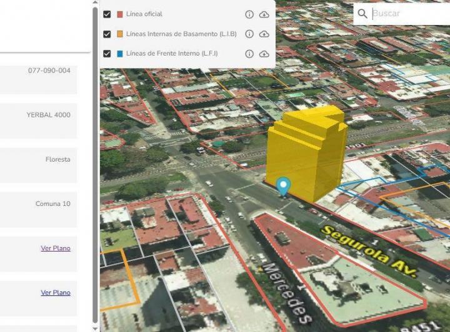Select the Floresta neighborhood value
This screenshot has height=332, width=450.
coord(58,159)
